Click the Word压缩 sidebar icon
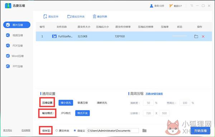 pyautogui.click(x=8, y=56)
